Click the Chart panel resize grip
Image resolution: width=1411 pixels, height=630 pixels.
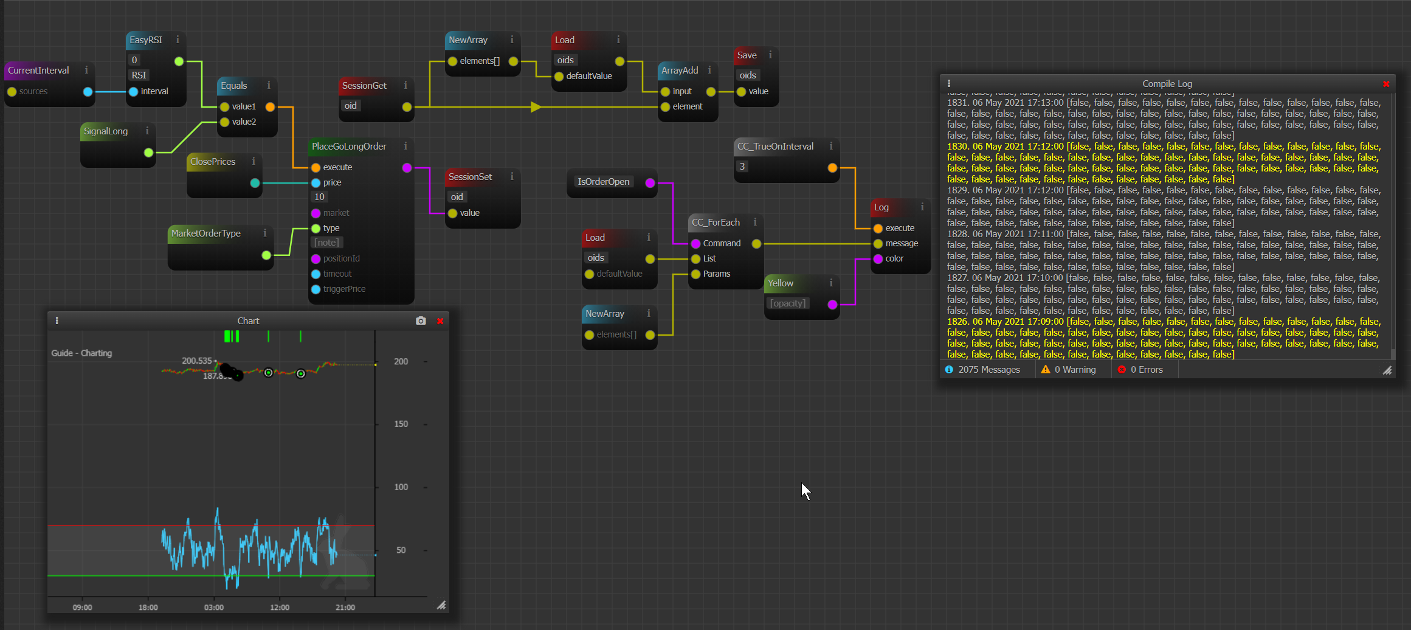pos(441,605)
